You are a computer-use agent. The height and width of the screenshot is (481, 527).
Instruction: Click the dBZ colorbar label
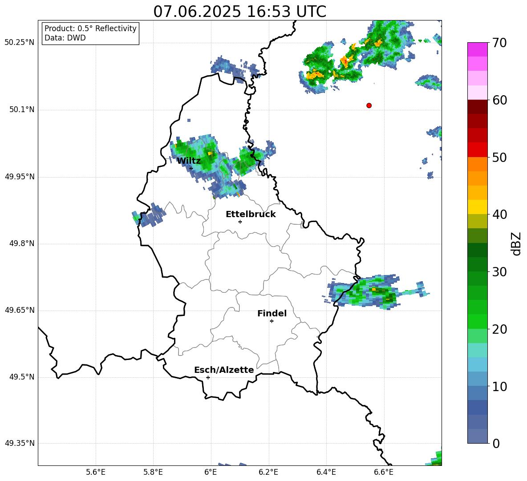(x=516, y=243)
